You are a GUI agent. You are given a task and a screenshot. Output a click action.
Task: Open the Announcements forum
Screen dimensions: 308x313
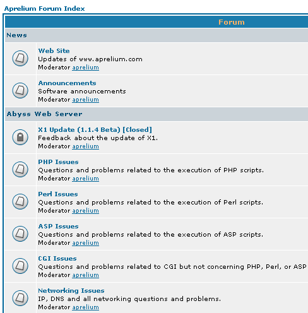click(x=67, y=83)
